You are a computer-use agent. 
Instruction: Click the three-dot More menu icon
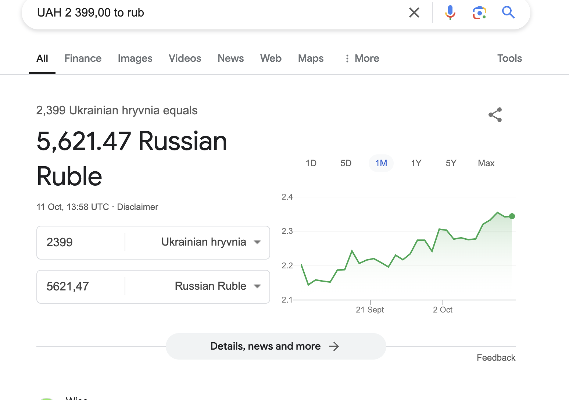(x=347, y=58)
